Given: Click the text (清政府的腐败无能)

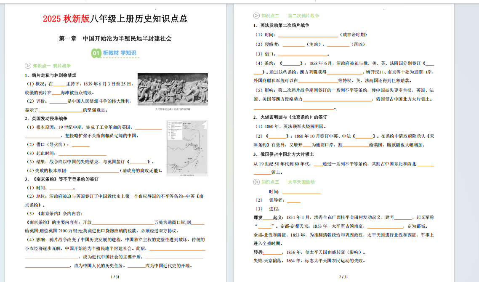Looking at the screenshot, I should click(x=141, y=170).
